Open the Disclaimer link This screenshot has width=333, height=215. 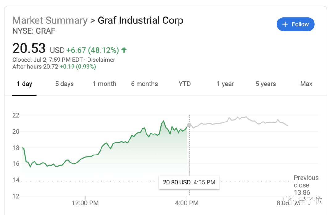click(x=101, y=60)
